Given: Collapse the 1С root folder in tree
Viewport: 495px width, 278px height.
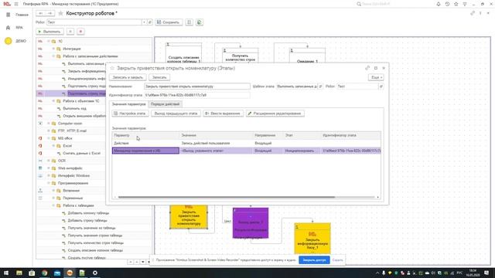Looking at the screenshot, I should coord(49,41).
